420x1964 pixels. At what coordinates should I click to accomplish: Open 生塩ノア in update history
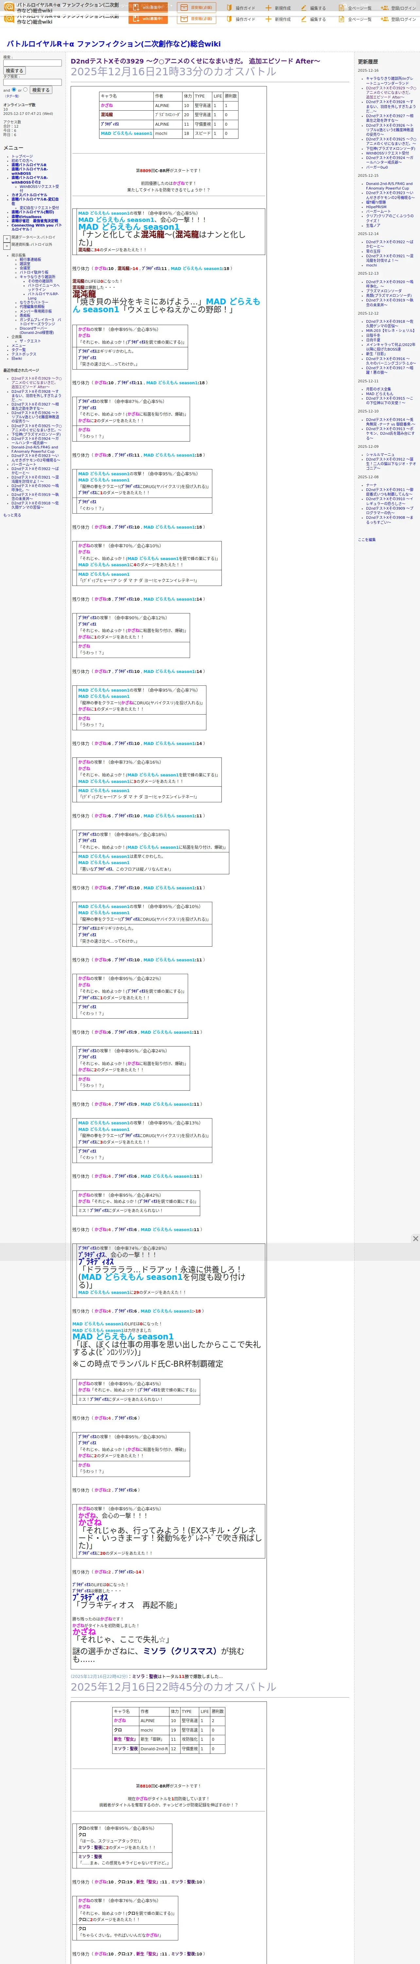click(373, 225)
